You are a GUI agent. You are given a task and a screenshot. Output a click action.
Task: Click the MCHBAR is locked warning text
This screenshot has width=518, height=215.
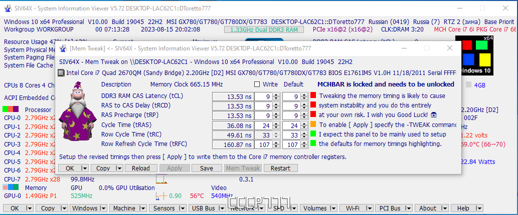click(x=386, y=84)
